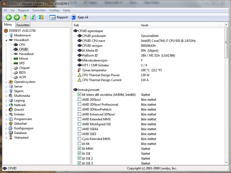Select the Programvare software icon
The height and width of the screenshot is (173, 231).
coord(11,119)
